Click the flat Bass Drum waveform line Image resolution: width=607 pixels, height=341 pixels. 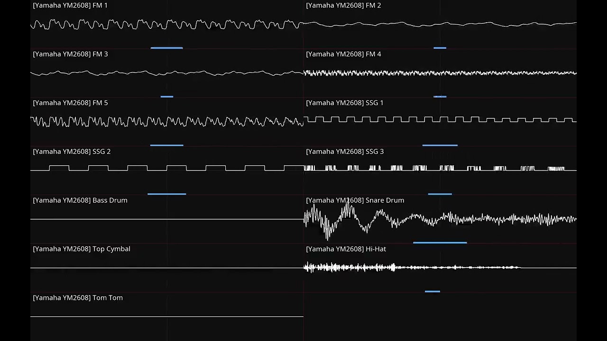pos(167,219)
